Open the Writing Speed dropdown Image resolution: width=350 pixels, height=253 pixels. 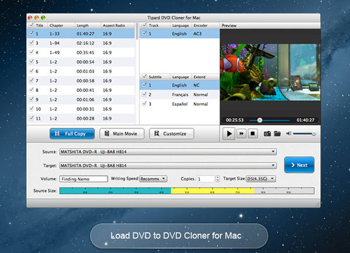click(153, 179)
